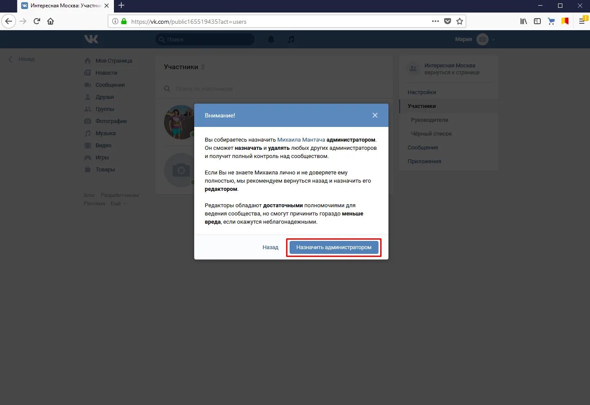Screen dimensions: 590x405
Task: Open Чёрный список in community menu
Action: pos(431,134)
